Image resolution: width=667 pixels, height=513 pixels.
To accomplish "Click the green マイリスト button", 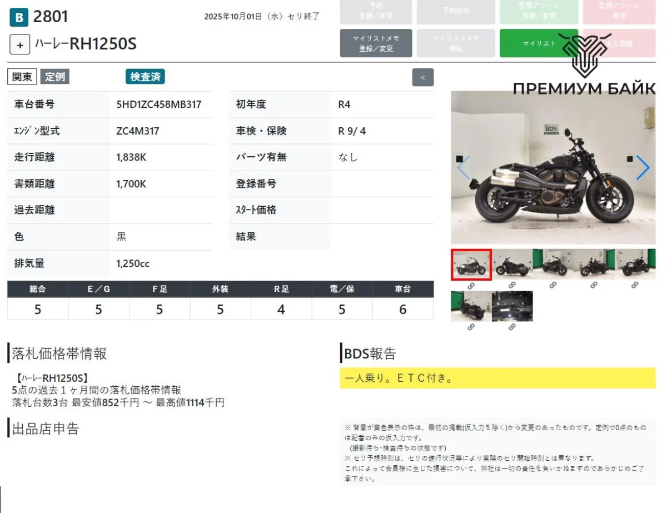I will pos(539,43).
